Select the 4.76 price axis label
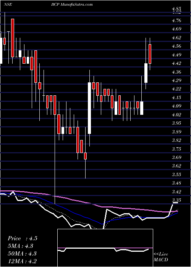This screenshot has height=267, width=191. pos(176,21)
